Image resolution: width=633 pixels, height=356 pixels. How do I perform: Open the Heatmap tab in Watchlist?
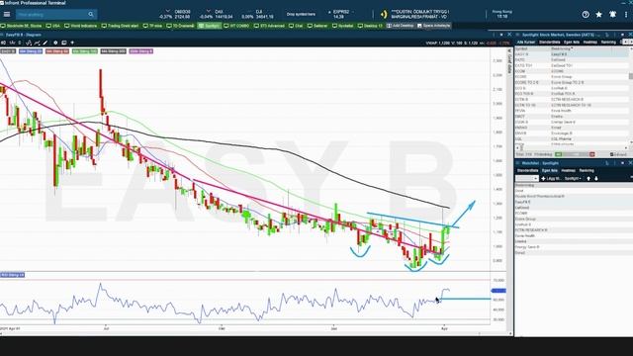568,171
